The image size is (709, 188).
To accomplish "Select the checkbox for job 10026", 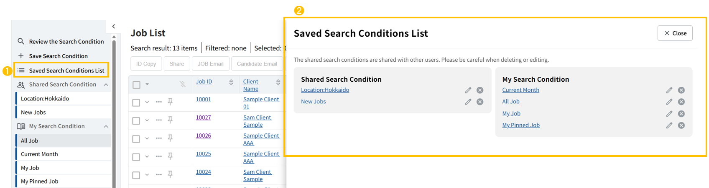I will point(136,139).
